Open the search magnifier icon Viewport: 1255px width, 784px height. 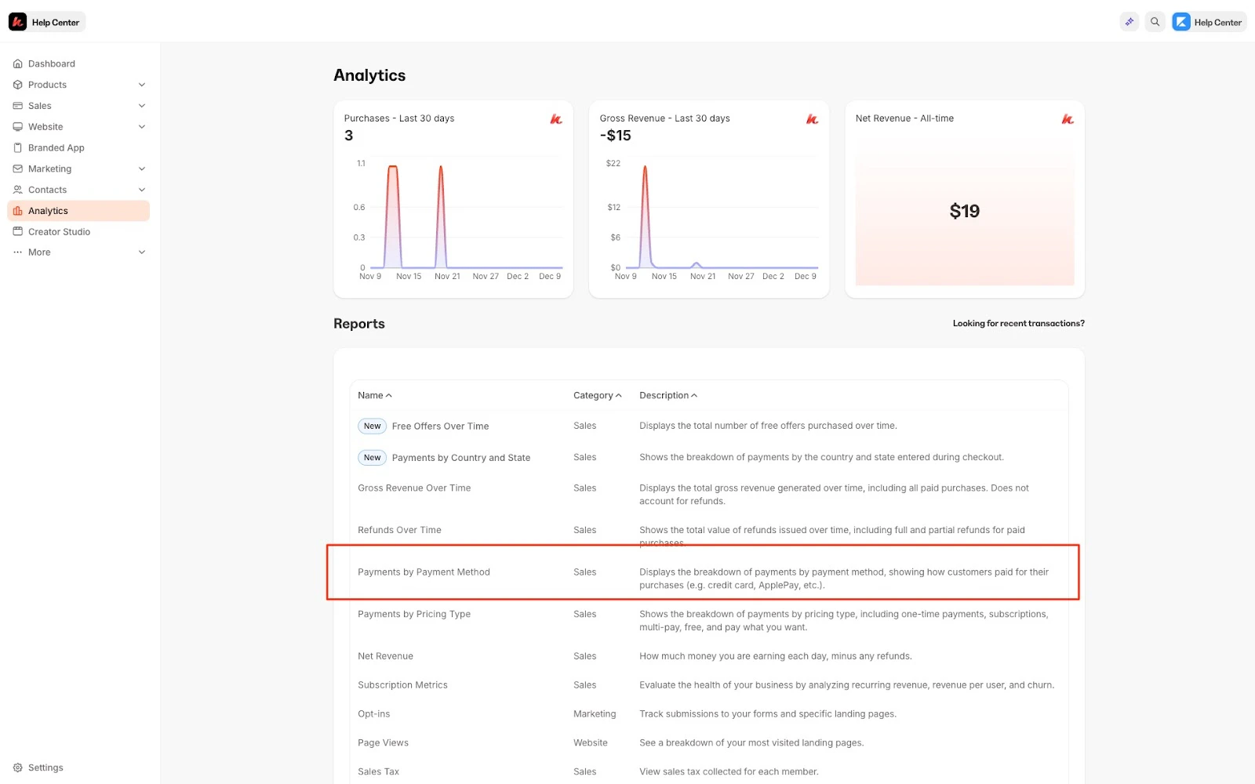(1155, 22)
